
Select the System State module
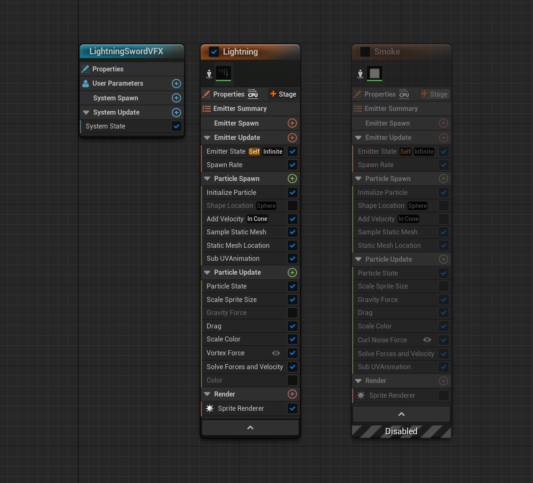click(105, 126)
